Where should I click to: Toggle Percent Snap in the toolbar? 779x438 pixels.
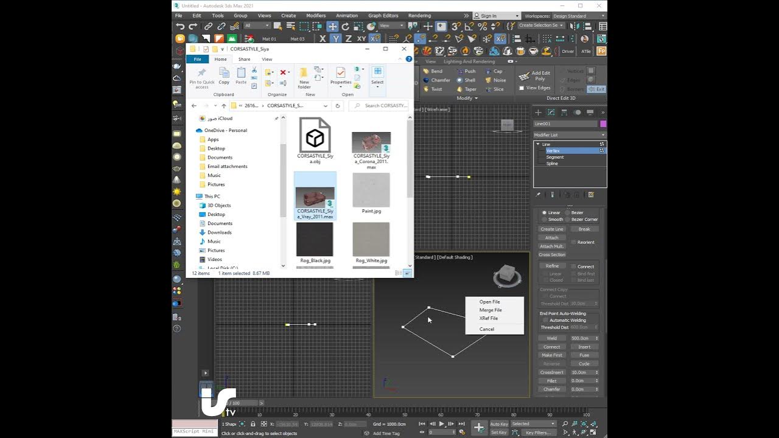(482, 26)
